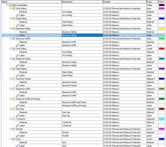Select the Aluminum Soffit and Fascia tree row
The width and height of the screenshot is (166, 147).
coord(28,99)
